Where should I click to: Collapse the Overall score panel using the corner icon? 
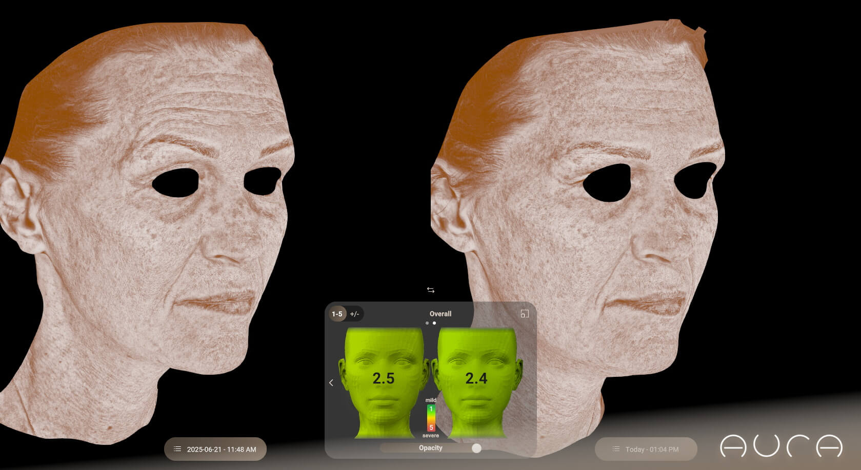tap(524, 314)
